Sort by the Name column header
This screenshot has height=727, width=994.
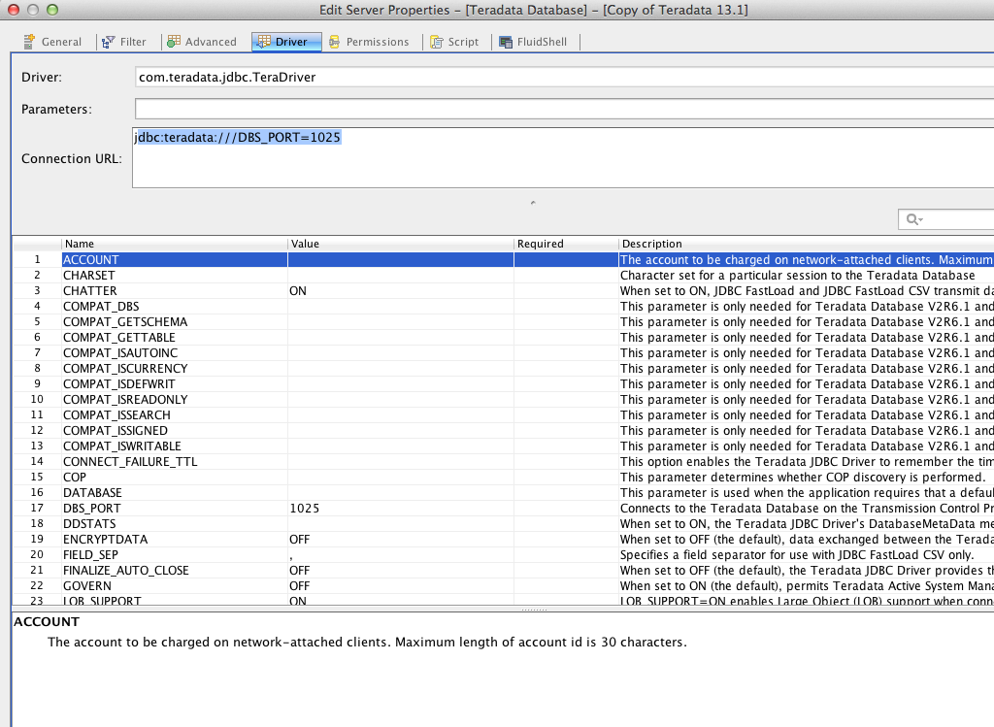point(175,244)
